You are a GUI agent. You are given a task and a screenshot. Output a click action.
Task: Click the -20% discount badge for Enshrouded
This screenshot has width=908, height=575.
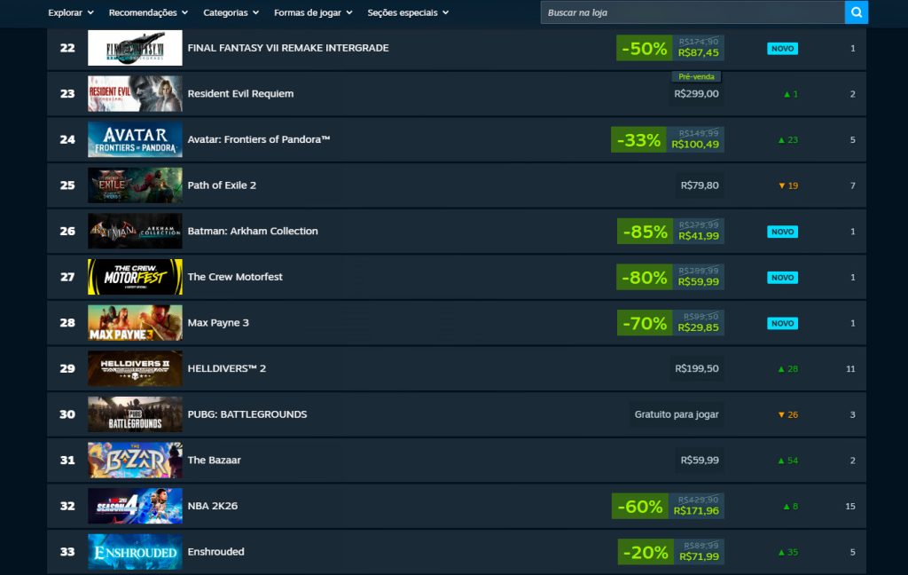[x=646, y=552]
